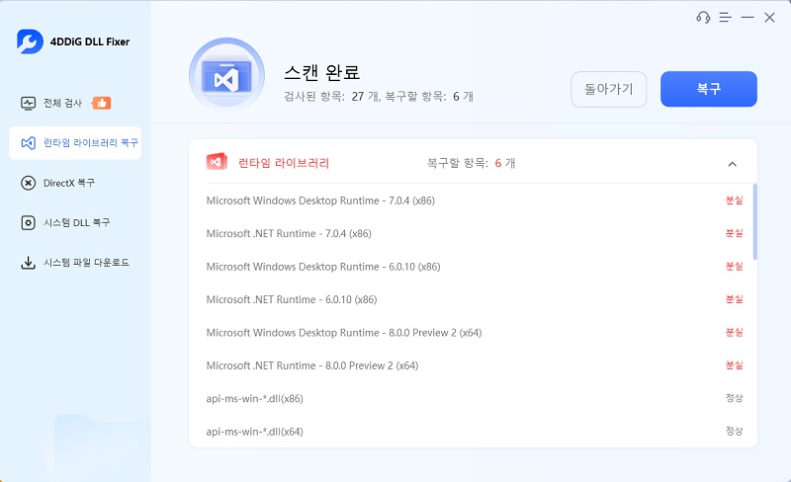Click 분실 status for .NET Runtime 7.0.4

pyautogui.click(x=734, y=233)
